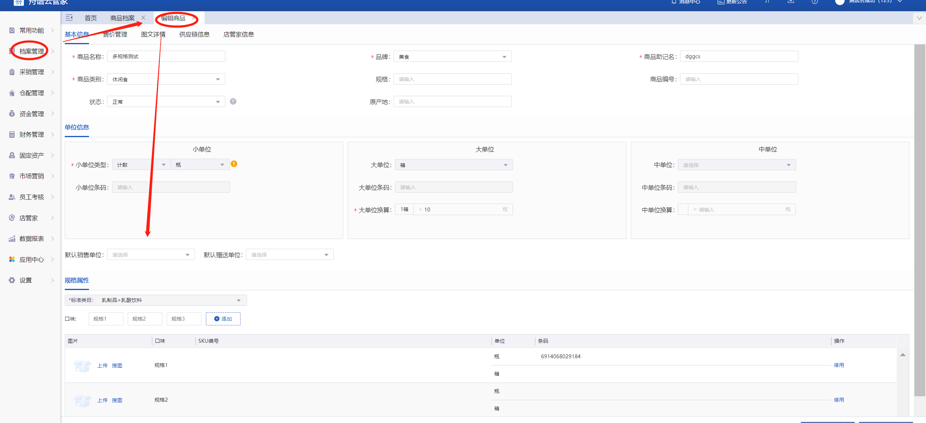This screenshot has width=926, height=423.
Task: Click 停用 link for 规格1 row
Action: pyautogui.click(x=838, y=365)
